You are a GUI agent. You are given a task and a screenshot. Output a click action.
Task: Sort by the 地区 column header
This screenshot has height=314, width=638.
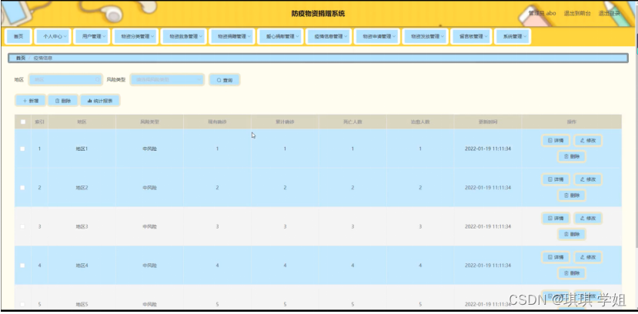[x=82, y=122]
